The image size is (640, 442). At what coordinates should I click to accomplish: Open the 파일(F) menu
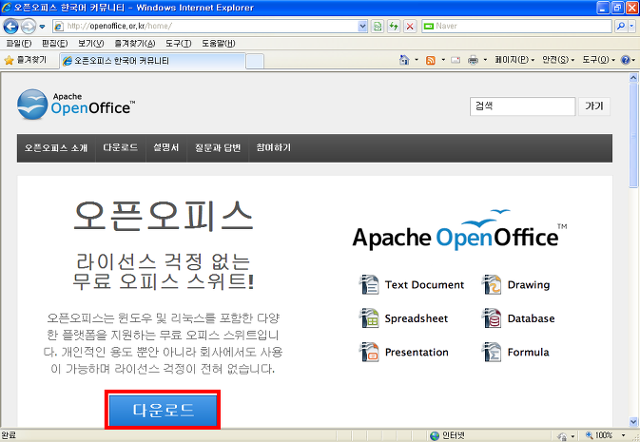click(x=19, y=44)
